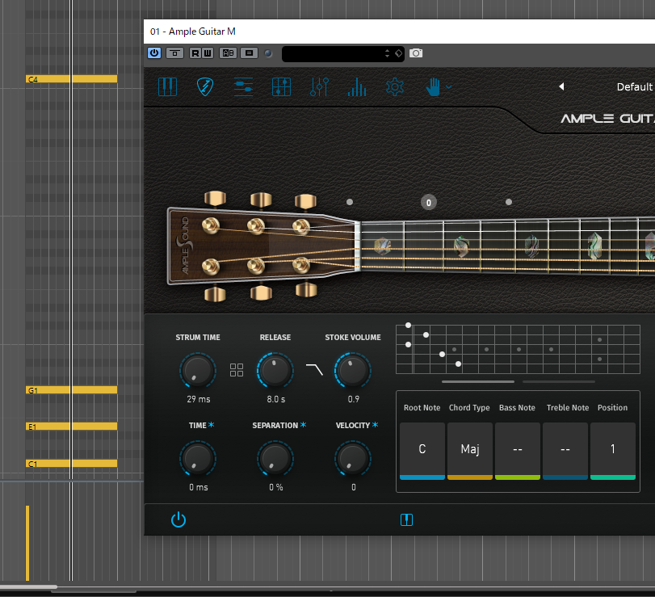Open the Strummer pick icon panel
This screenshot has height=597, width=655.
pos(205,87)
